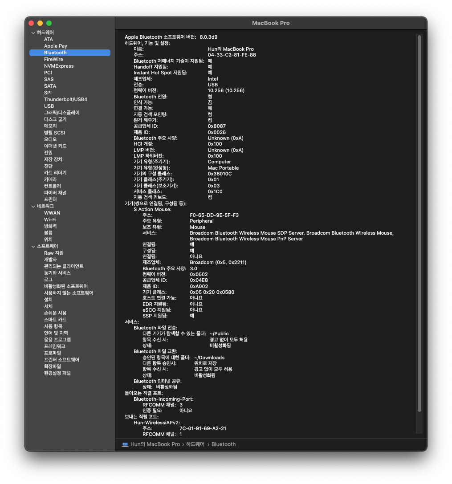The image size is (452, 484).
Task: Select 환경설정 패널 entry
Action: tap(57, 373)
